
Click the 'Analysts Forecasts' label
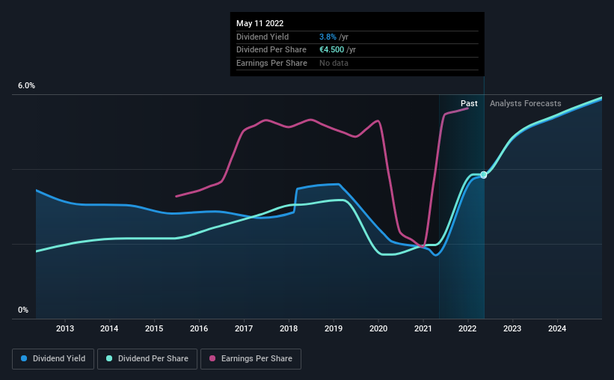pos(526,103)
